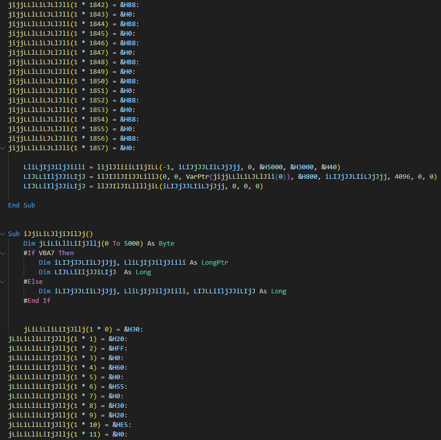Click the &HFF byte value
441x440 pixels.
click(117, 348)
